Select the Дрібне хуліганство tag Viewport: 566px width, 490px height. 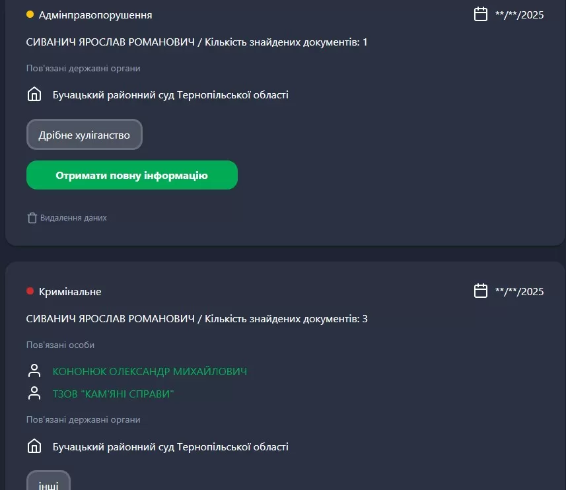[x=85, y=135]
